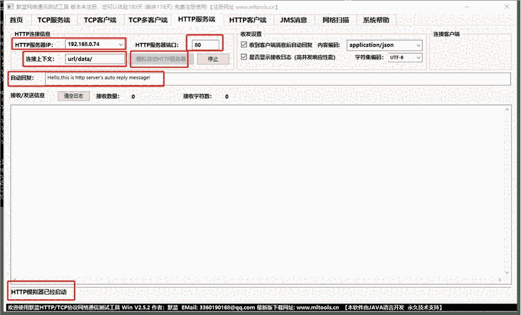Switch to the 首页 tab
The width and height of the screenshot is (521, 315).
(16, 20)
